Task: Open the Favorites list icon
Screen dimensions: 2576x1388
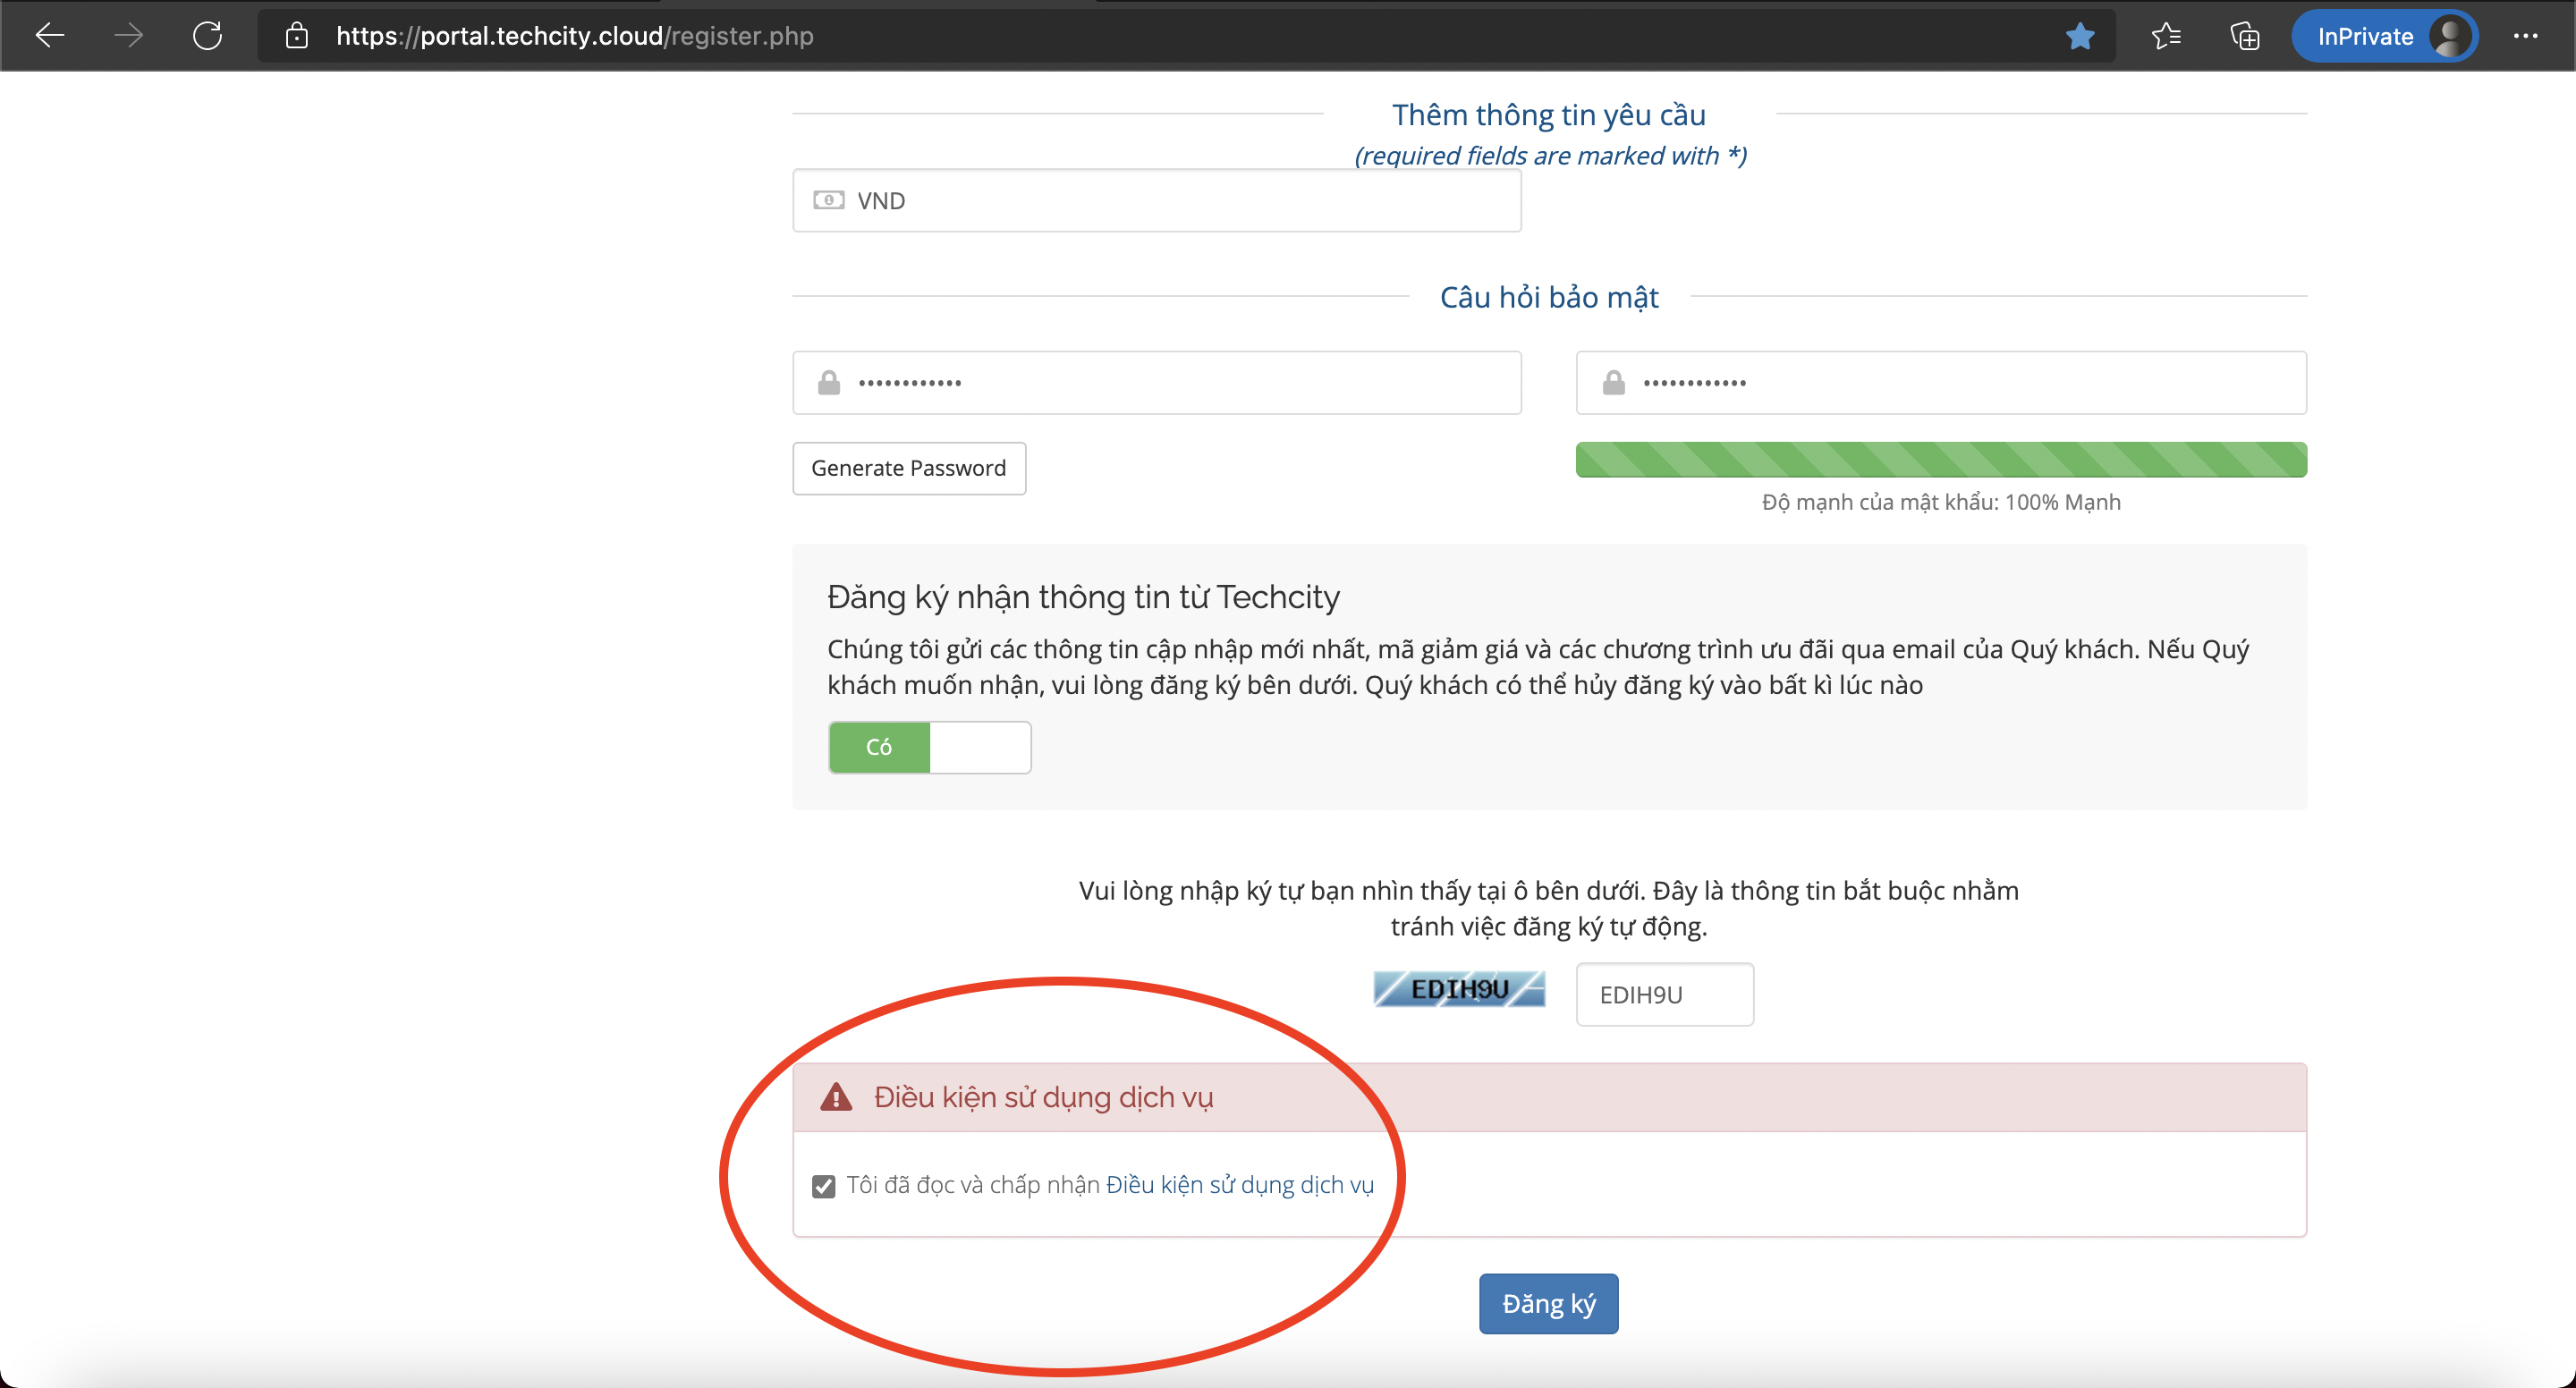Action: (x=2165, y=36)
